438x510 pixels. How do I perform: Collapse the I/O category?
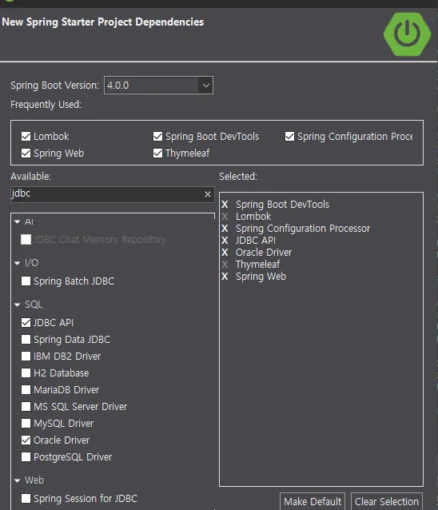(x=18, y=263)
